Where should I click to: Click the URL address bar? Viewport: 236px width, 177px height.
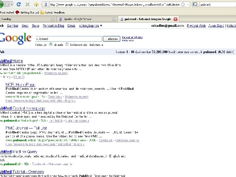pos(114,5)
